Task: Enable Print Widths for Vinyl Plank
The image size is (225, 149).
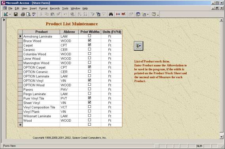Action: pyautogui.click(x=89, y=111)
